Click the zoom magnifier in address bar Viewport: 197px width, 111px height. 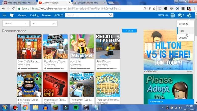(145, 9)
